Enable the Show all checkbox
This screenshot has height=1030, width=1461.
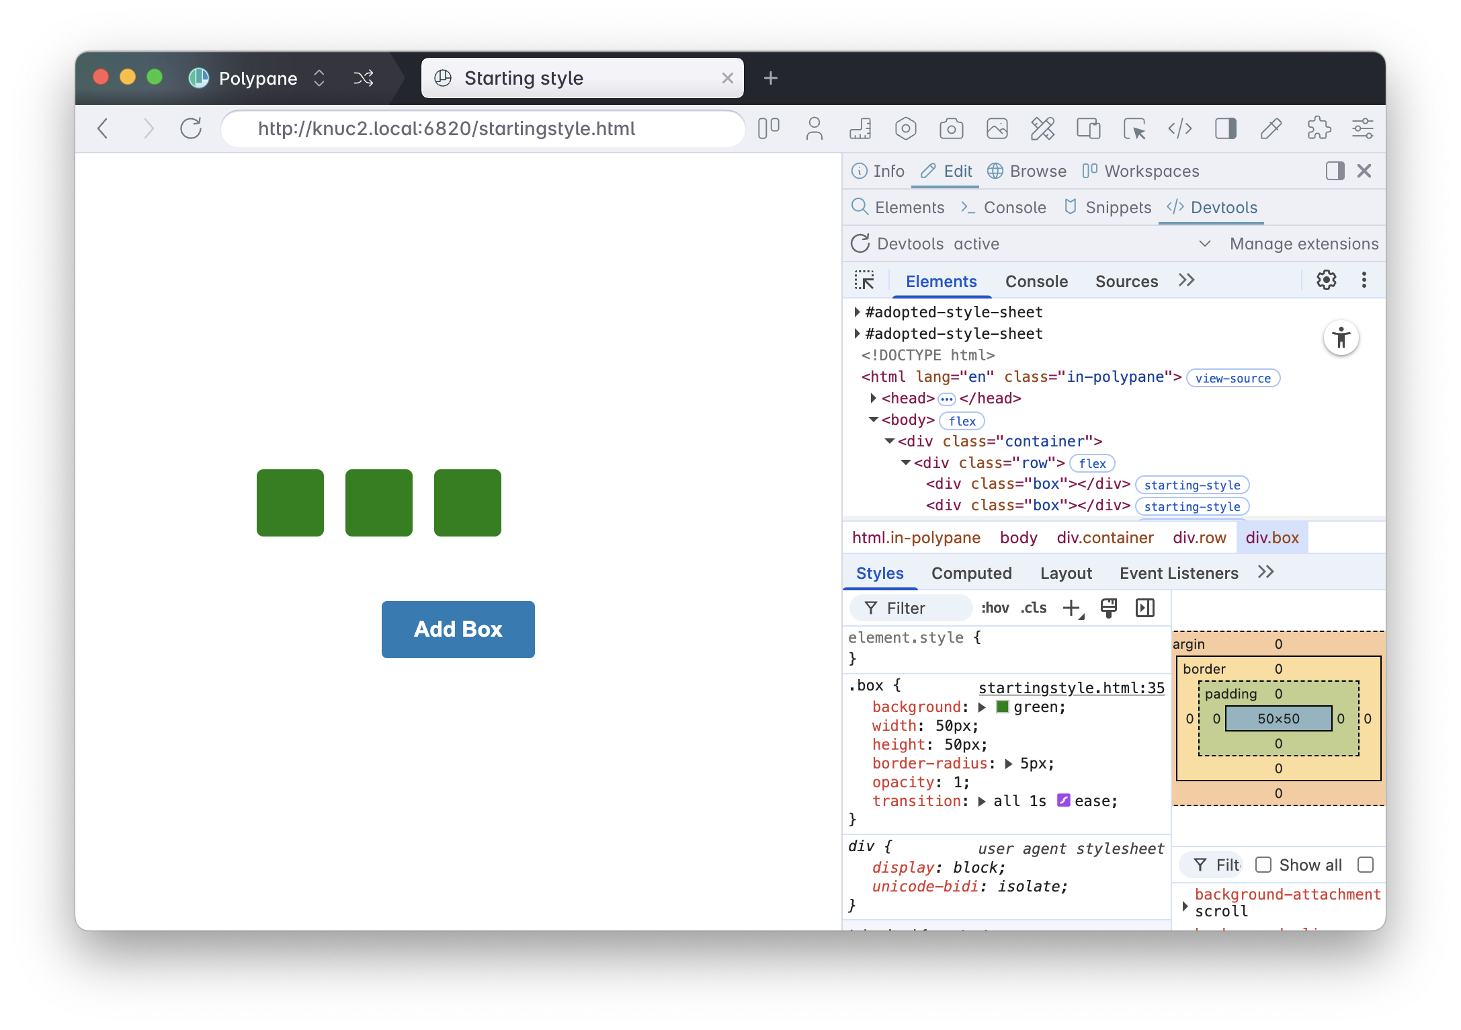pos(1264,865)
